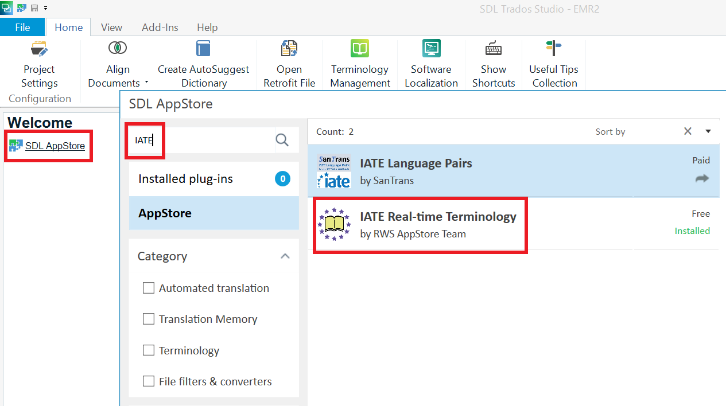Click the 'Paid' price label
This screenshot has height=406, width=726.
tap(701, 161)
